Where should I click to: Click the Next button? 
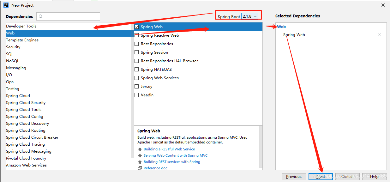point(321,177)
